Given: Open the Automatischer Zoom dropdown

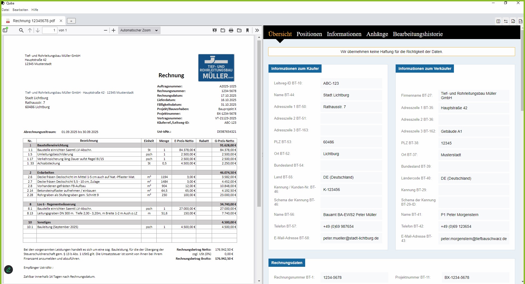Looking at the screenshot, I should click(139, 30).
